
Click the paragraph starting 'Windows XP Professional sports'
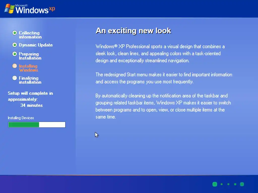point(160,54)
